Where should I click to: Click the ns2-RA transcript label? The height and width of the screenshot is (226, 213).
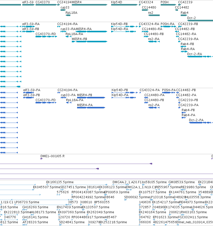click(x=154, y=39)
